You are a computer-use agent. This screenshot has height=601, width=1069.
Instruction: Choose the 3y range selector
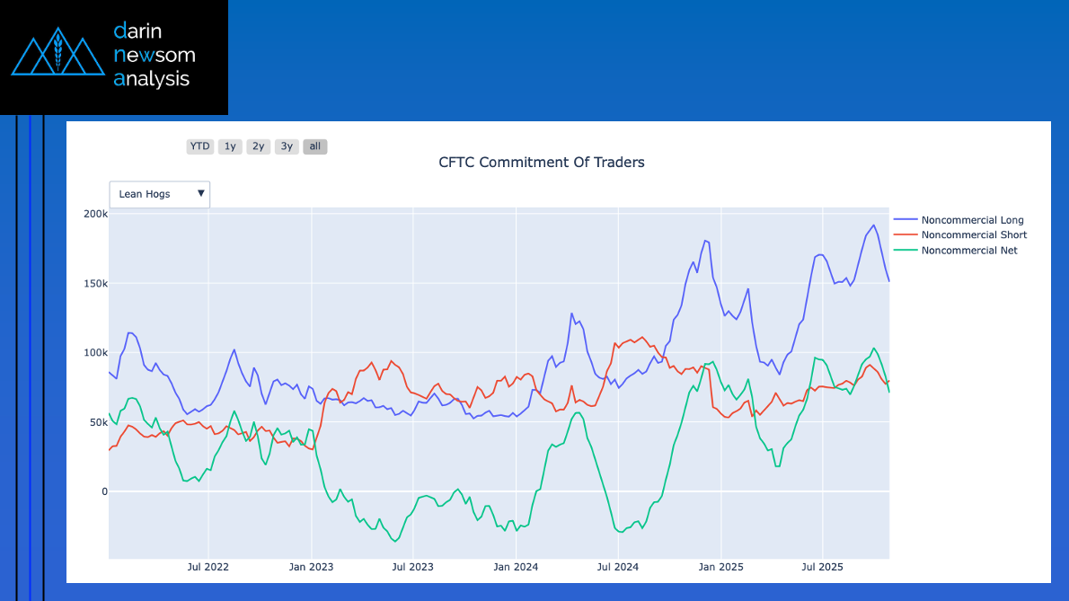coord(286,146)
